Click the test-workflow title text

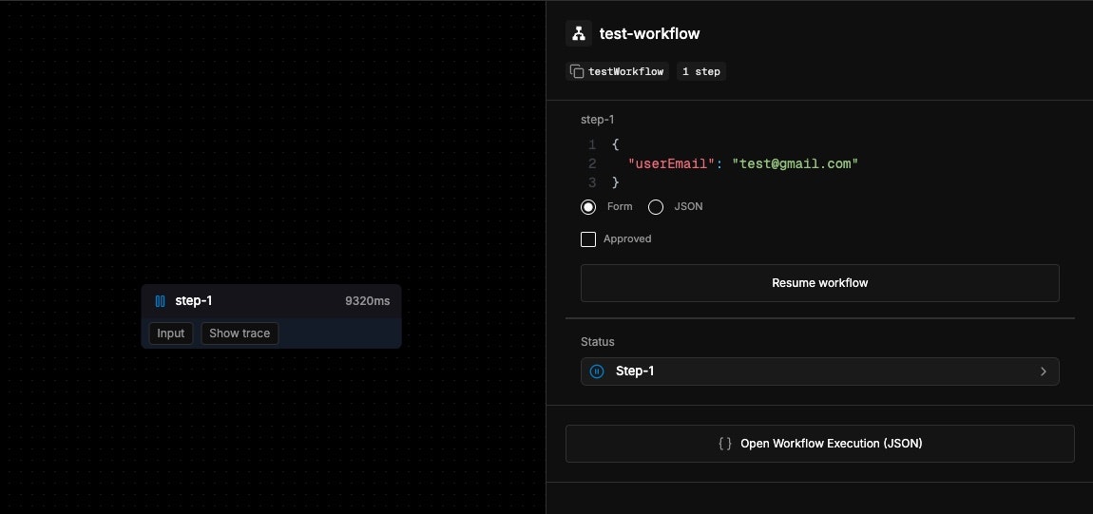(x=650, y=33)
